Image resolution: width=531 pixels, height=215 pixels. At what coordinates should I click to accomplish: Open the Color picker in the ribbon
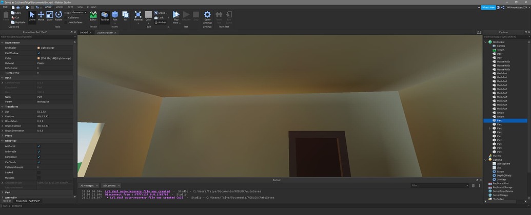click(148, 16)
